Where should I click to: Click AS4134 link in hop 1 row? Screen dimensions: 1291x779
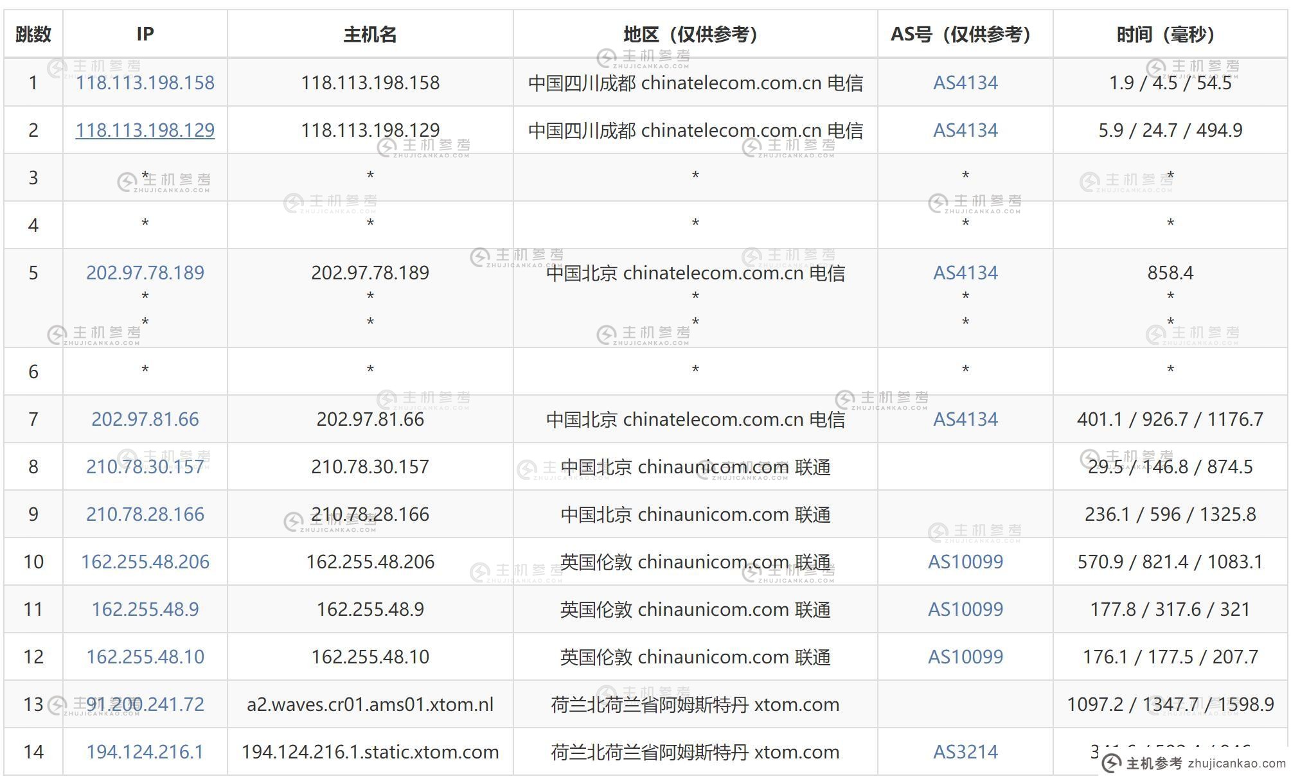point(965,83)
